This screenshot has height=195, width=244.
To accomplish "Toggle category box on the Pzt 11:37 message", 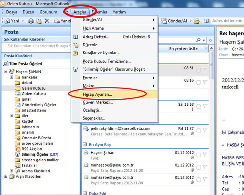I will pyautogui.click(x=199, y=131).
